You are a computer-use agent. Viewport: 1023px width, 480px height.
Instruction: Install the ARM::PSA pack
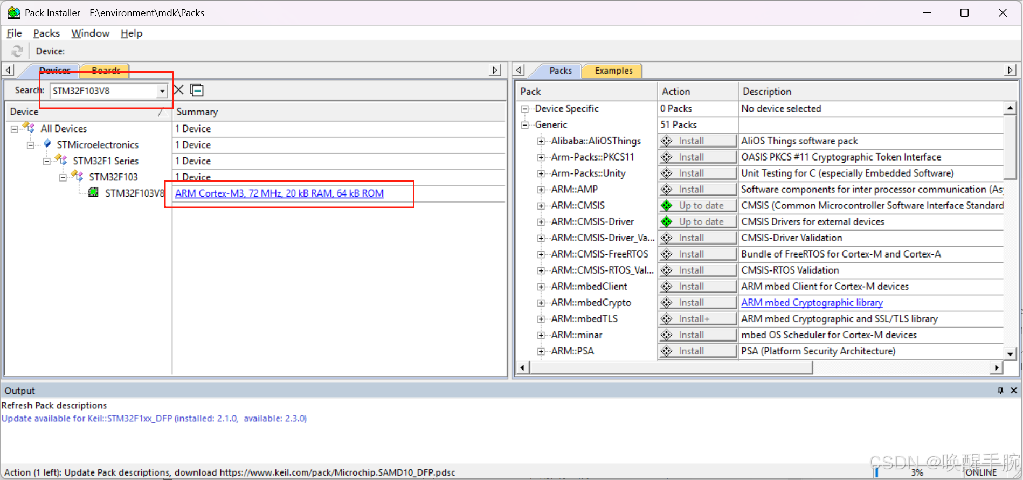(697, 351)
